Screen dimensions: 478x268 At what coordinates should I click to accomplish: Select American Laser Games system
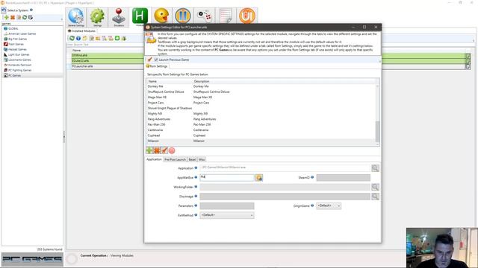click(22, 33)
